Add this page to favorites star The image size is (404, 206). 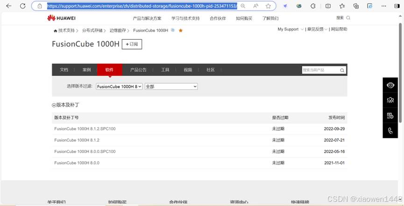pyautogui.click(x=268, y=6)
